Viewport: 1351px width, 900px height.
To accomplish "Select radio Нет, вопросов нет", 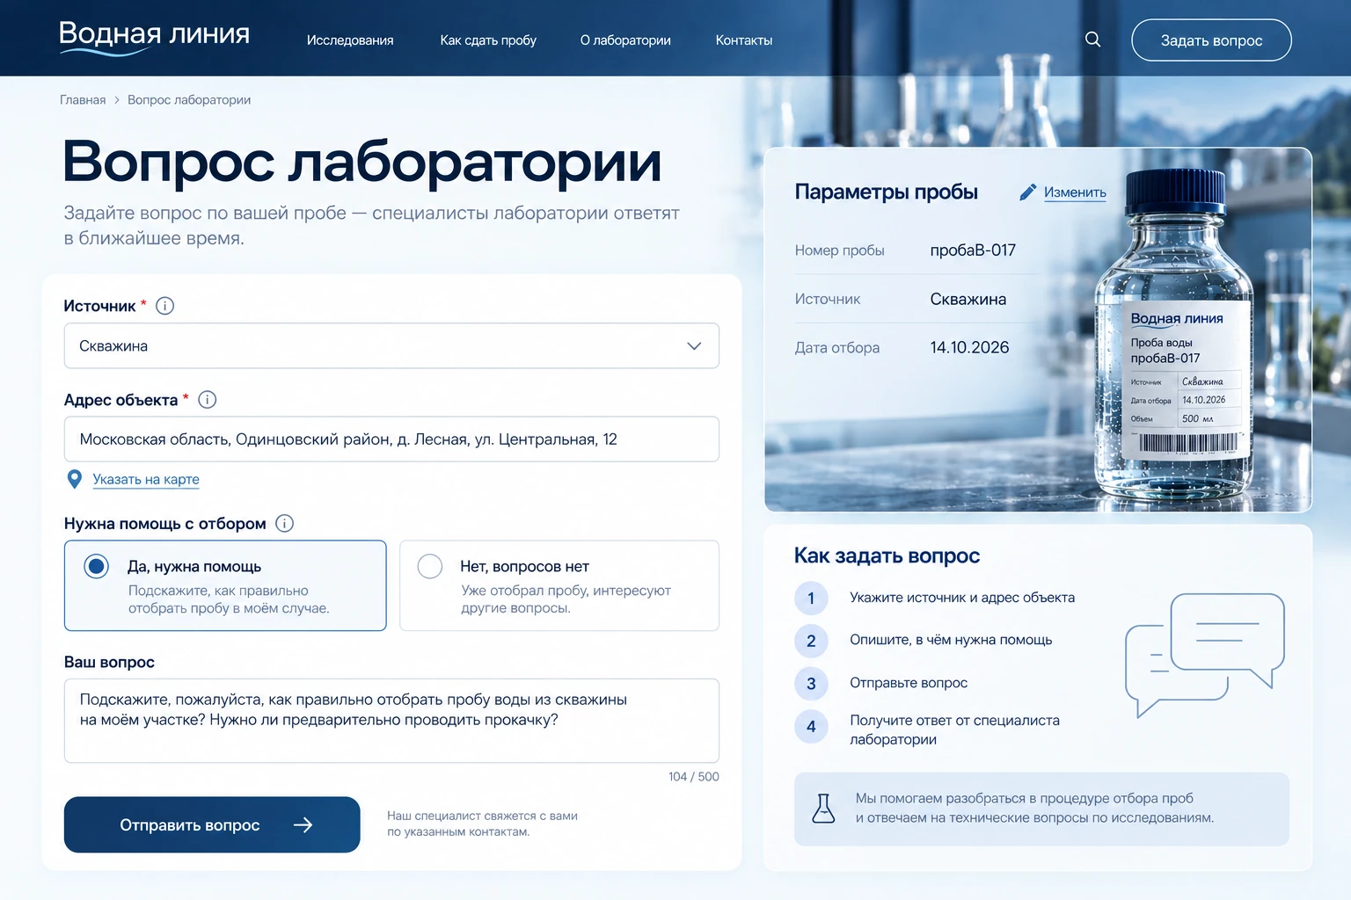I will click(x=430, y=566).
